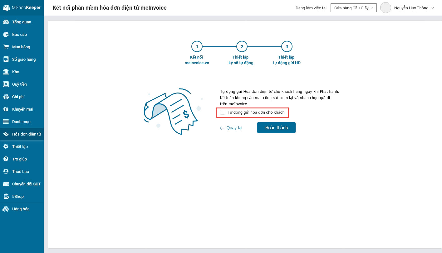Click the page title Kết nối phần mềm
442x253 pixels.
tap(110, 7)
